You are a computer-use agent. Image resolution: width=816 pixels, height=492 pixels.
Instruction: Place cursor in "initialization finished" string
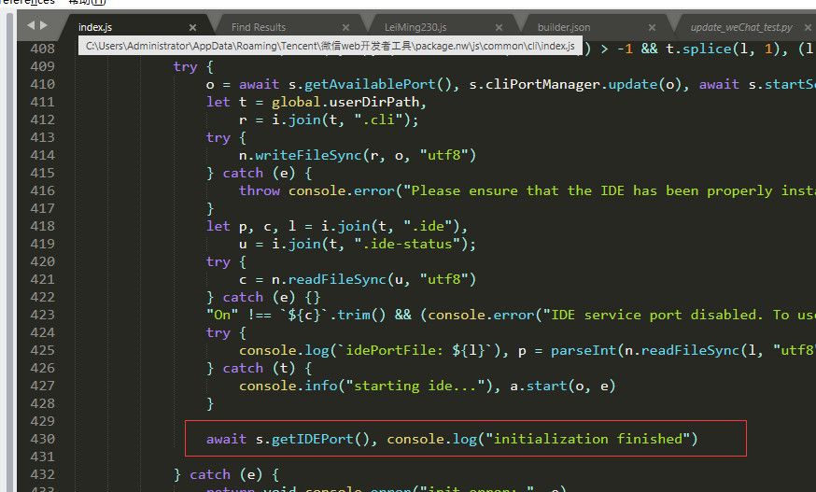click(x=591, y=439)
